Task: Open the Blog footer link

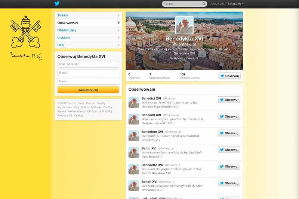Action: [x=76, y=108]
